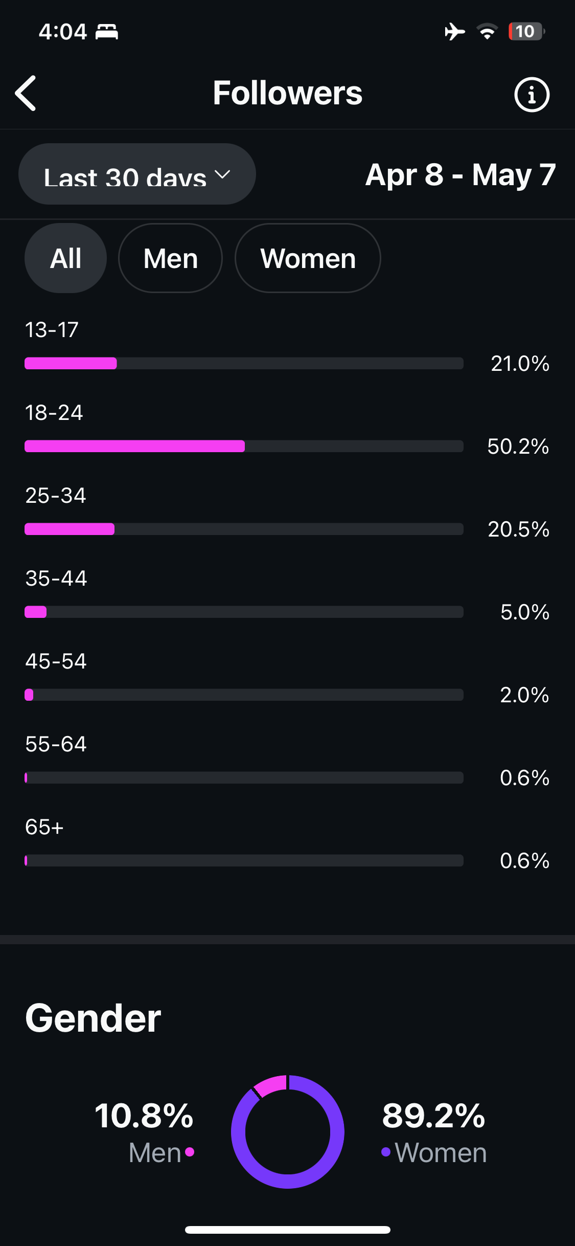575x1246 pixels.
Task: Select the All filter chip
Action: [x=65, y=258]
